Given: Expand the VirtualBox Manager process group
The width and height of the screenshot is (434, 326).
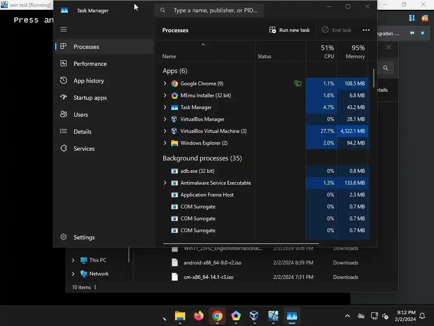Looking at the screenshot, I should 165,119.
